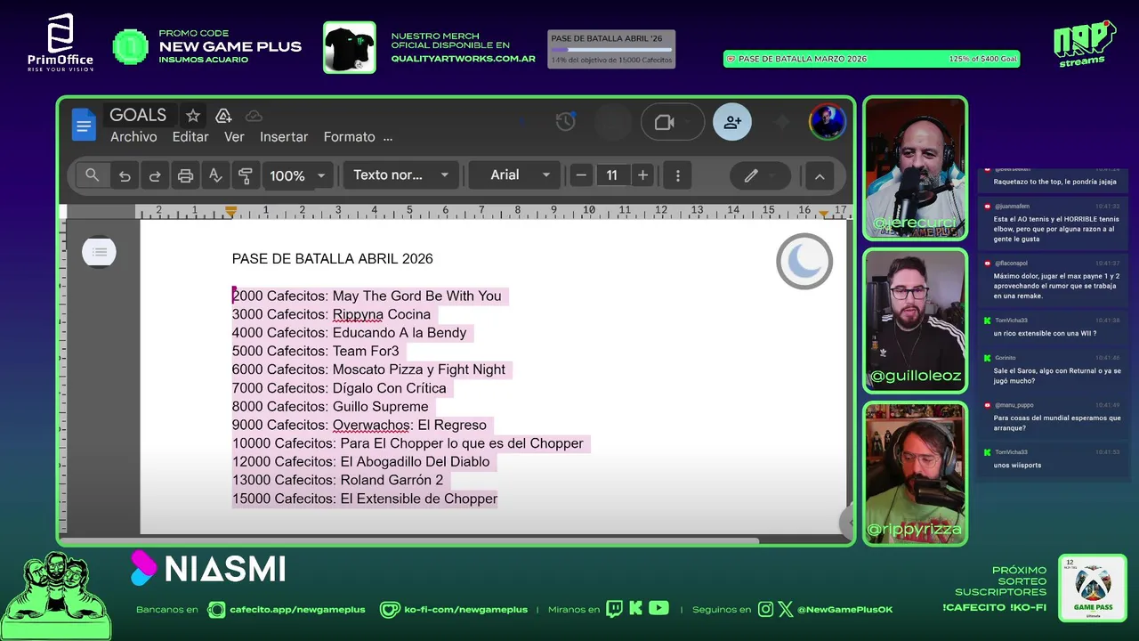Image resolution: width=1139 pixels, height=641 pixels.
Task: Open the Google Docs home icon
Action: click(x=84, y=126)
